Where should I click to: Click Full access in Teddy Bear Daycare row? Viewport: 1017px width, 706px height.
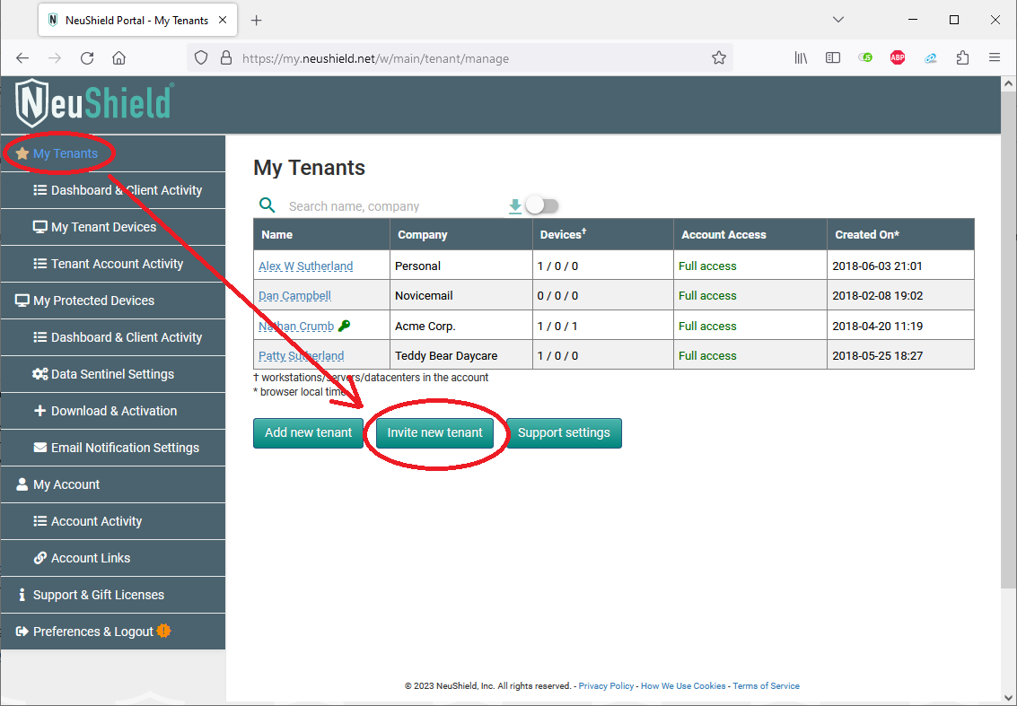click(707, 356)
